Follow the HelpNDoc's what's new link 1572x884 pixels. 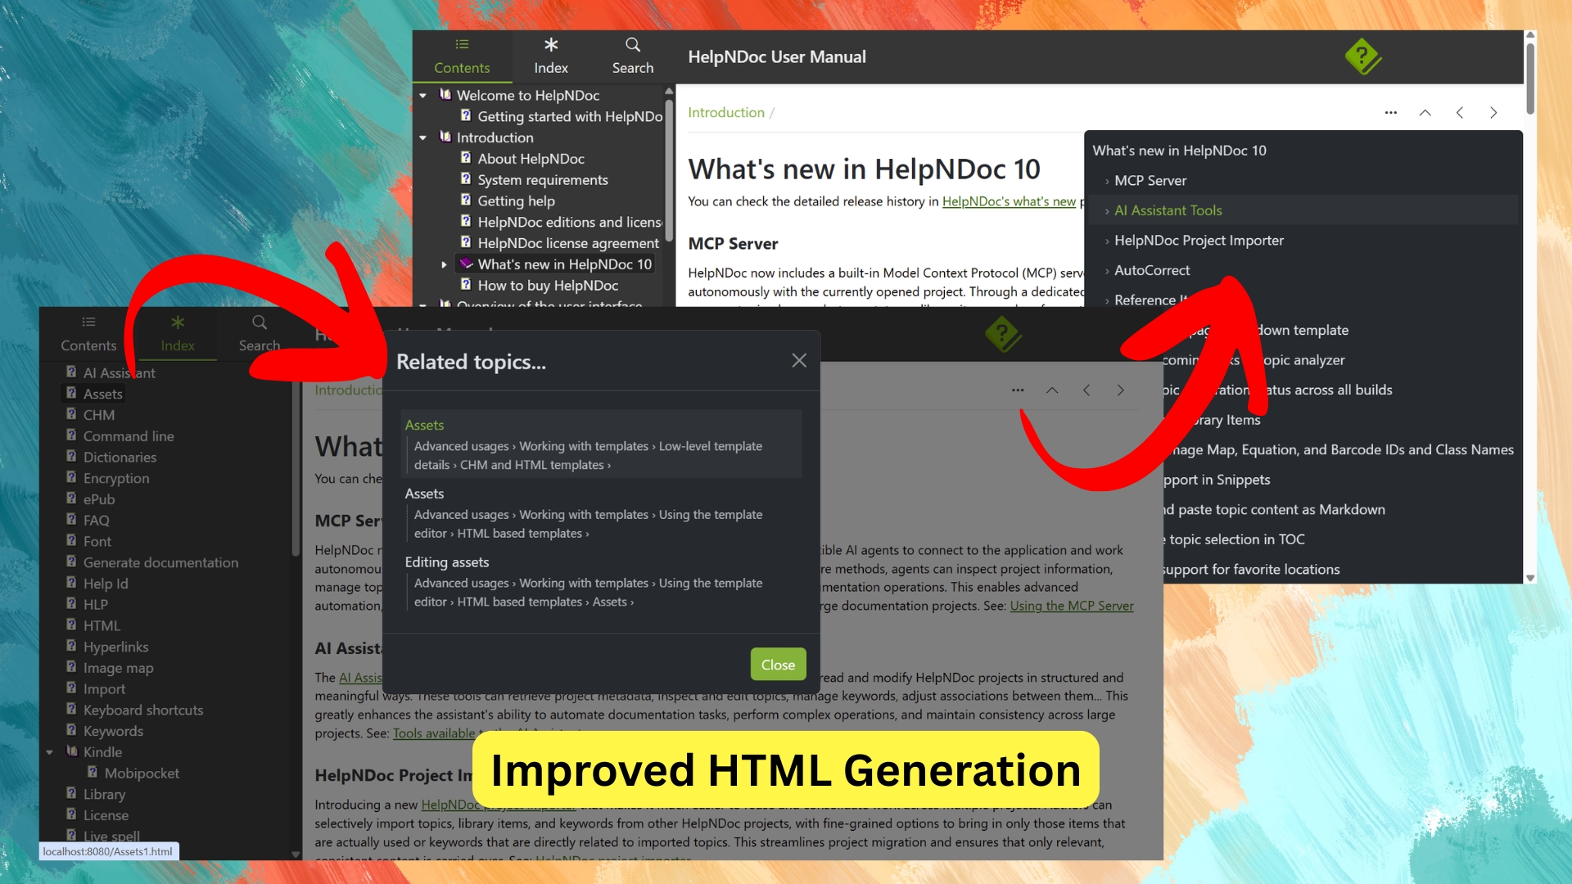pos(1009,201)
